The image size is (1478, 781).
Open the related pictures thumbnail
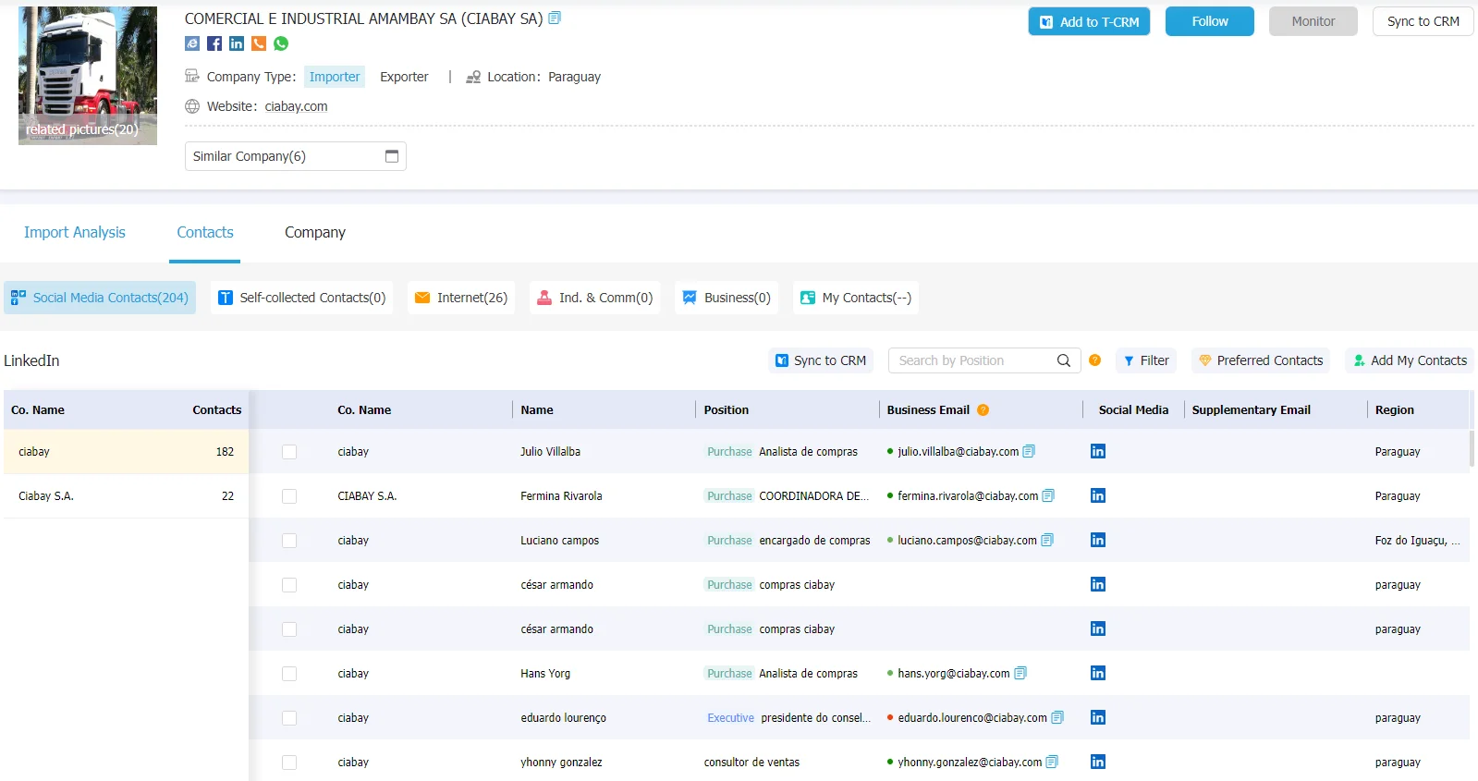click(88, 76)
